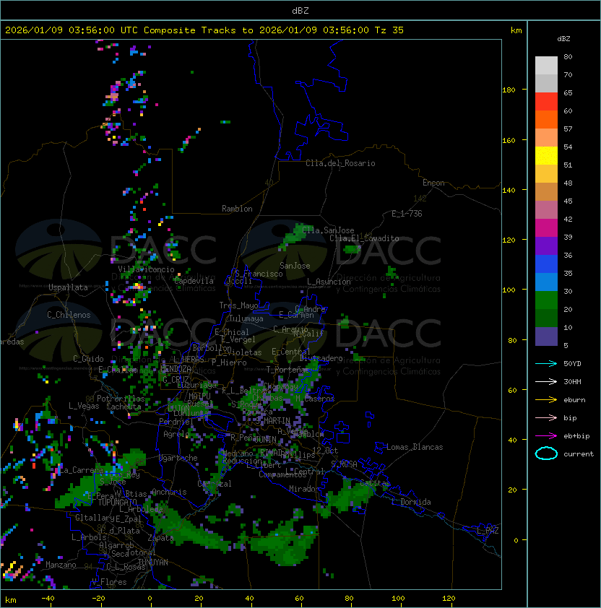Click the 'Encon' map label
Image resolution: width=601 pixels, height=608 pixels.
(x=433, y=183)
